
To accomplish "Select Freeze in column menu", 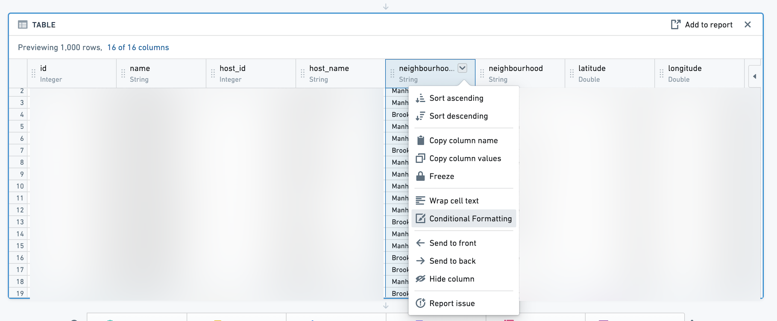I will coord(464,176).
